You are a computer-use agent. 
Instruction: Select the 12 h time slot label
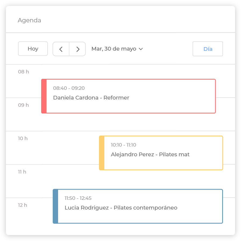[23, 205]
